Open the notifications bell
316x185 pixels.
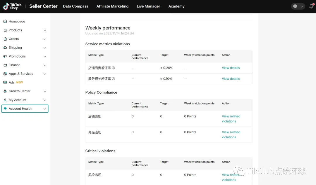(311, 6)
